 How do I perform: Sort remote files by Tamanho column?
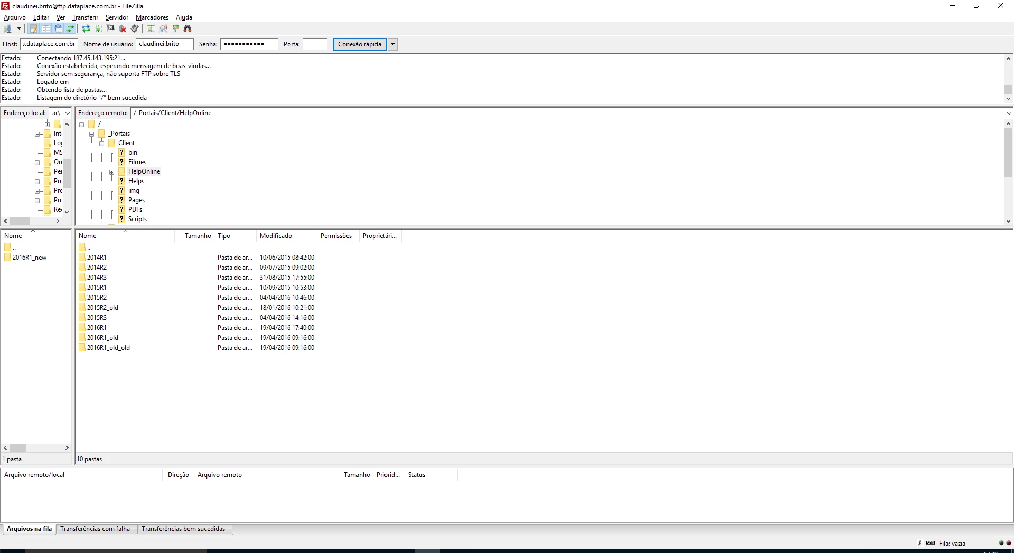[194, 236]
